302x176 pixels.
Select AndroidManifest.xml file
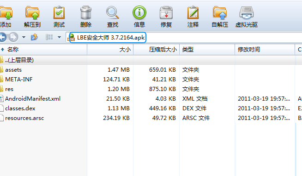33,99
